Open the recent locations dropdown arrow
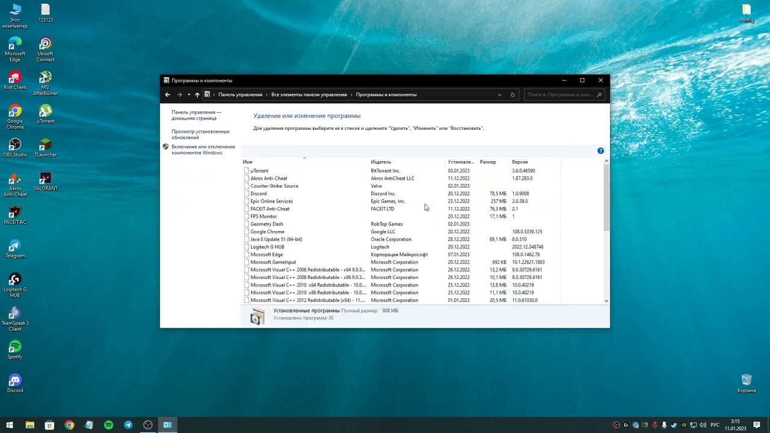 (x=188, y=94)
